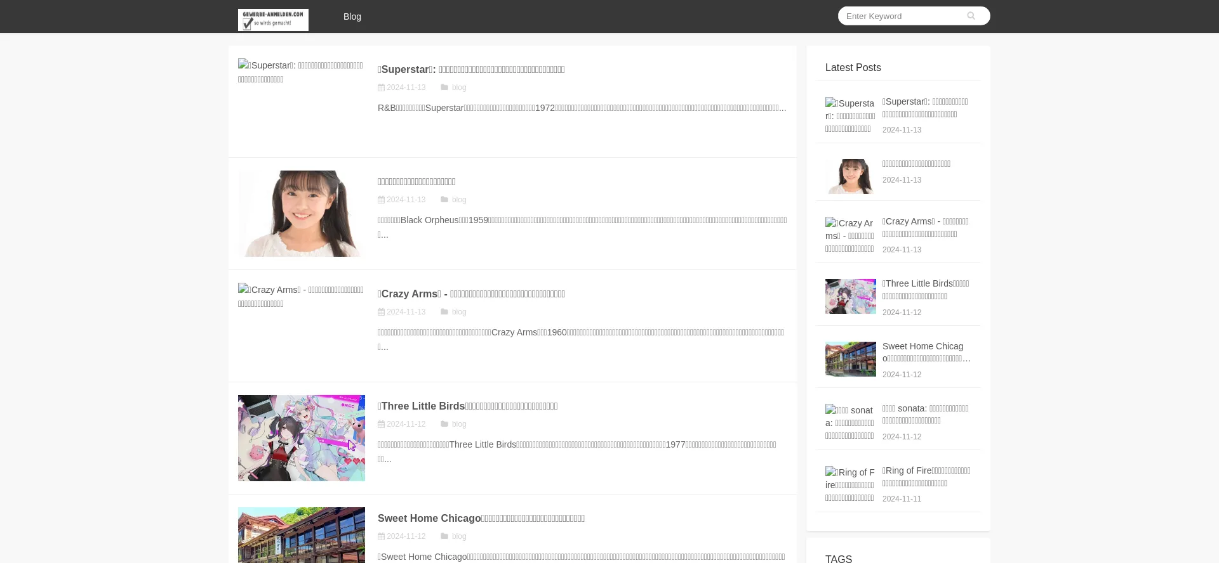Click the smiling girl photo thumbnail in main list

coord(302,214)
